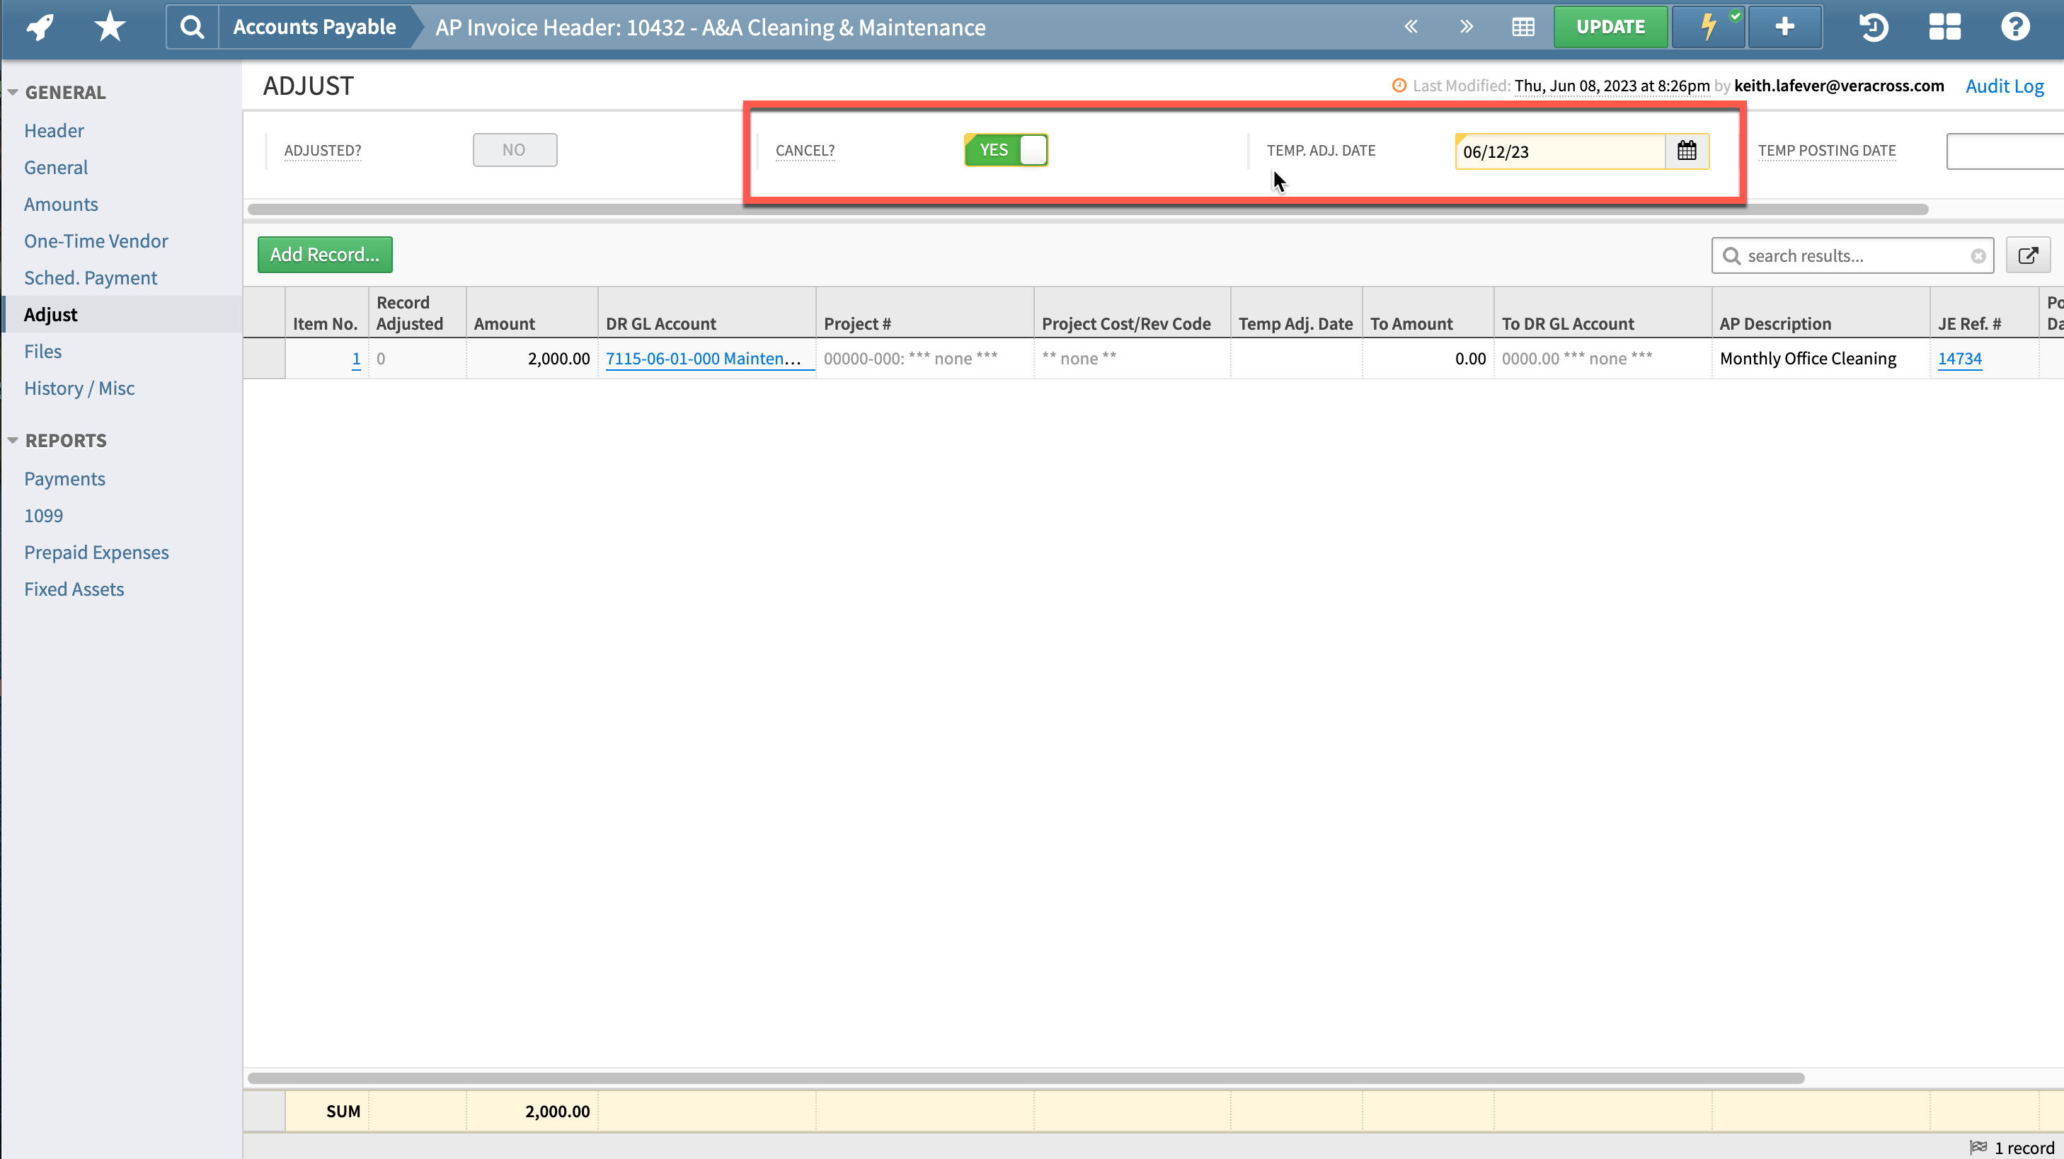The image size is (2064, 1159).
Task: Collapse the GENERAL section
Action: click(12, 91)
